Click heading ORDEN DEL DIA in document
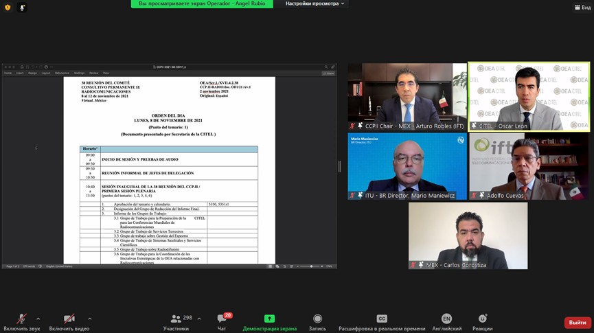 pyautogui.click(x=168, y=115)
